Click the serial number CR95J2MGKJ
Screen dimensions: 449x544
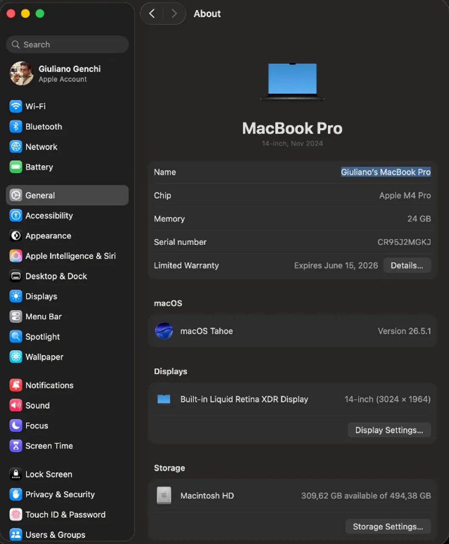[404, 242]
